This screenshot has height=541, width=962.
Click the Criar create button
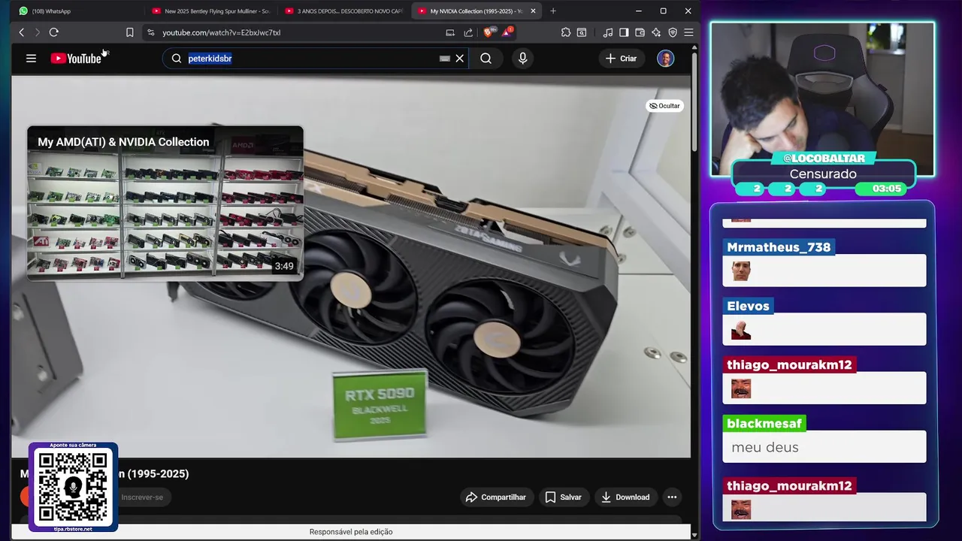pyautogui.click(x=621, y=58)
